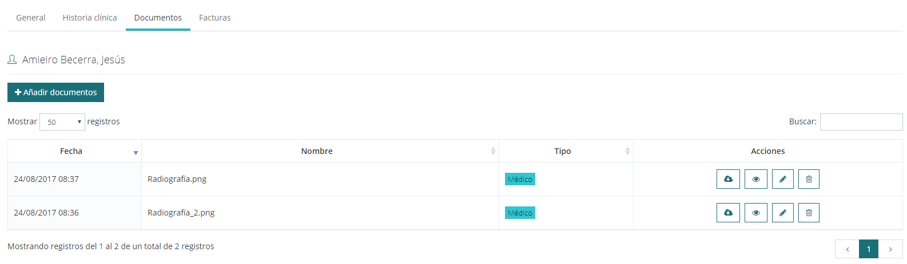Image resolution: width=907 pixels, height=264 pixels.
Task: Go to previous page of records
Action: (847, 249)
